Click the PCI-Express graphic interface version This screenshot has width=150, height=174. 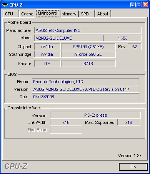(95, 115)
